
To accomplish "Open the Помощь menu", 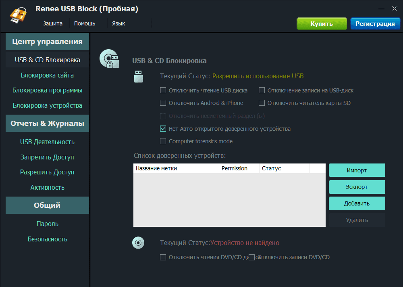I will 85,23.
